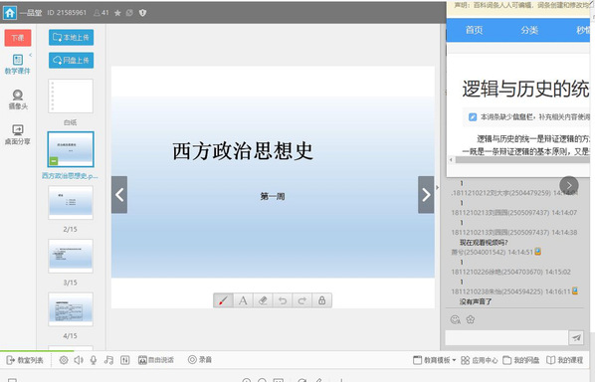Click the shield security icon in title bar
The width and height of the screenshot is (595, 382).
click(x=142, y=13)
